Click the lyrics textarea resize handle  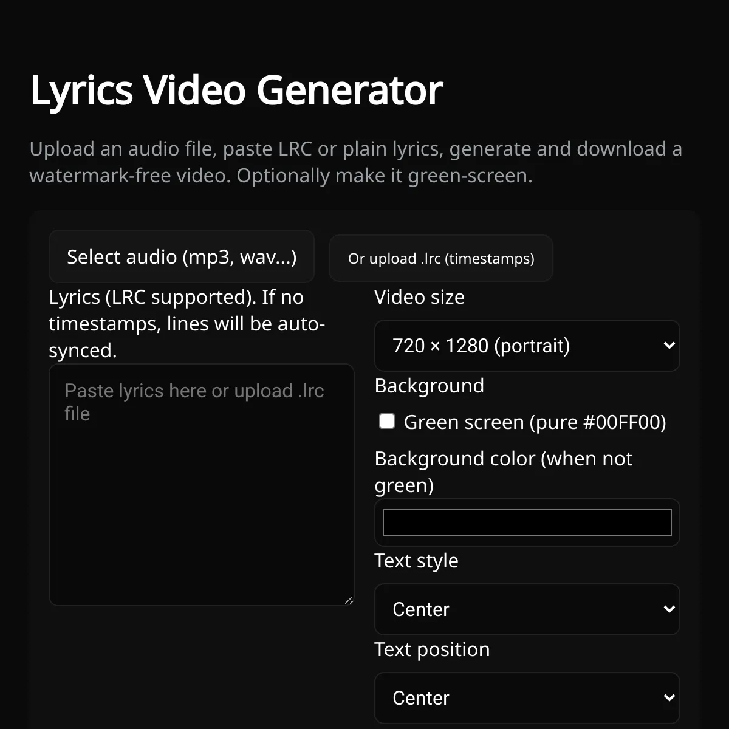(349, 600)
